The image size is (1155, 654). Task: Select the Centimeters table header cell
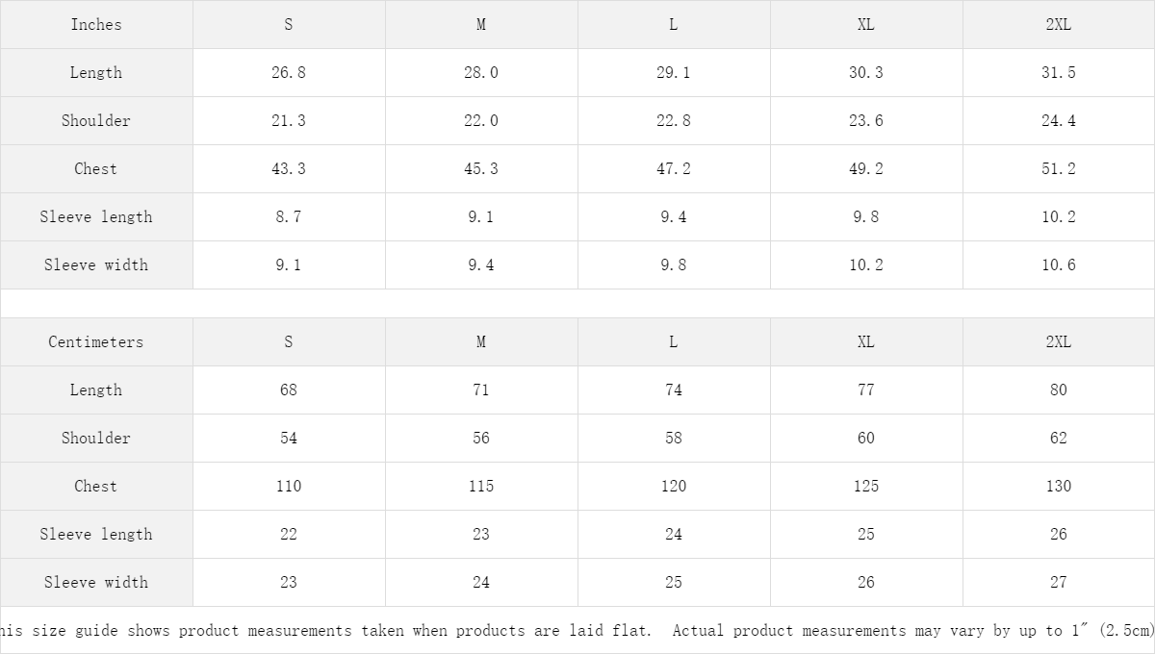pos(96,342)
